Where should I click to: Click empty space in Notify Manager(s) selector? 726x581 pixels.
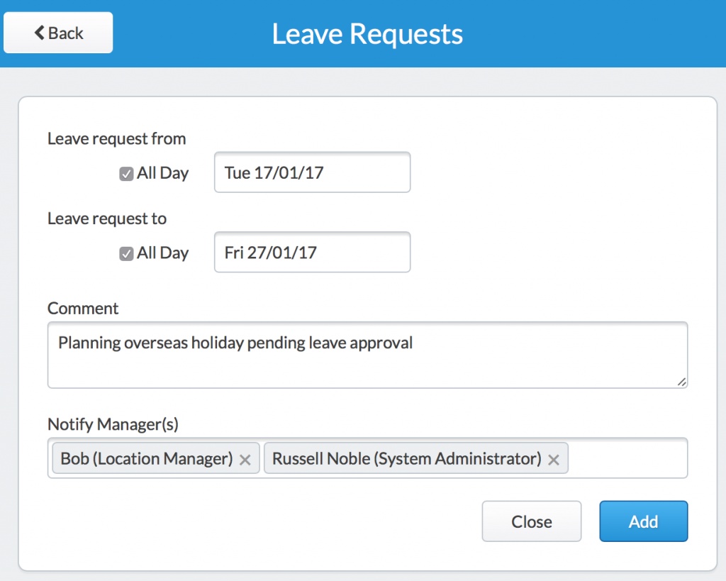tap(627, 458)
